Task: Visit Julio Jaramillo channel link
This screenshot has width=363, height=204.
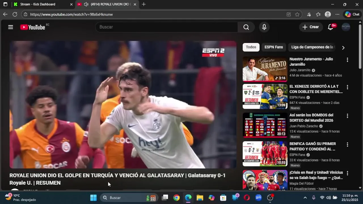Action: point(300,70)
